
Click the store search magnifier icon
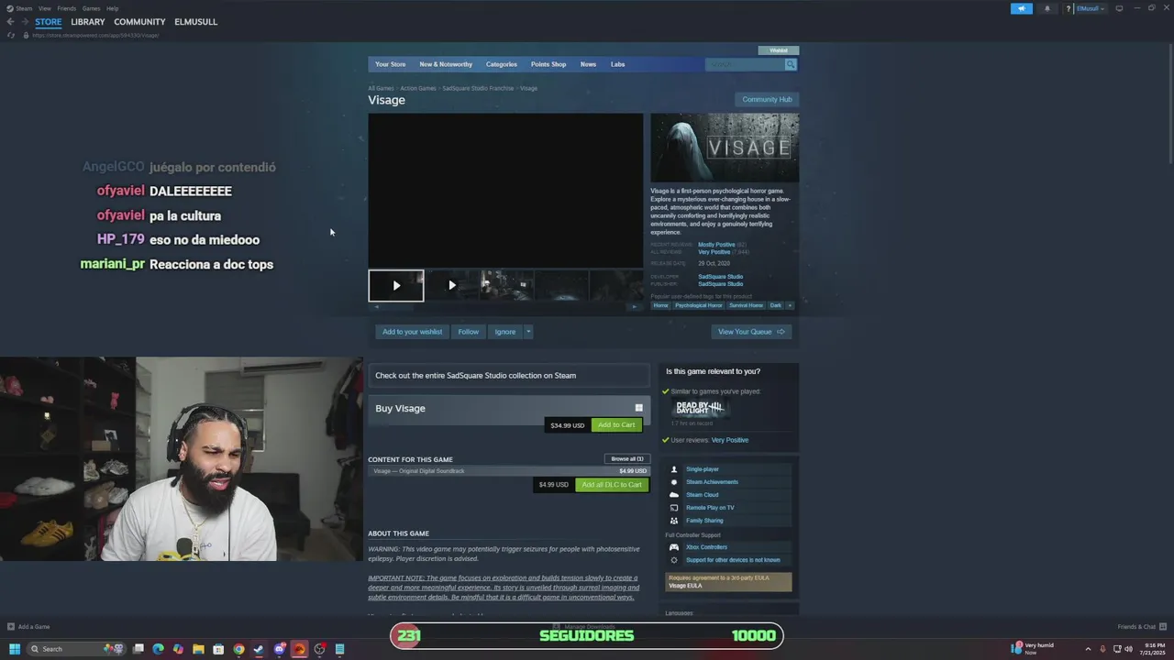[x=791, y=64]
